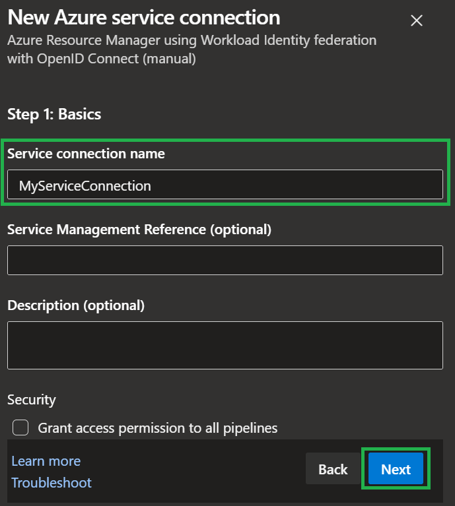Click the Azure Resource Manager subtitle text
This screenshot has width=455, height=506.
[192, 49]
